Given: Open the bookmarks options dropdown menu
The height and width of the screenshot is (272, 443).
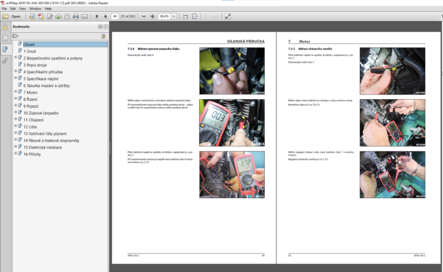Looking at the screenshot, I should click(x=16, y=36).
